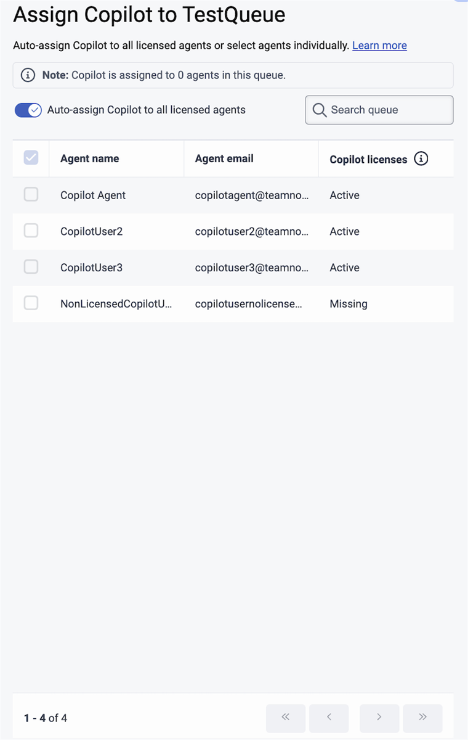Viewport: 468px width, 740px height.
Task: Click the info icon in the Note banner
Action: [28, 75]
